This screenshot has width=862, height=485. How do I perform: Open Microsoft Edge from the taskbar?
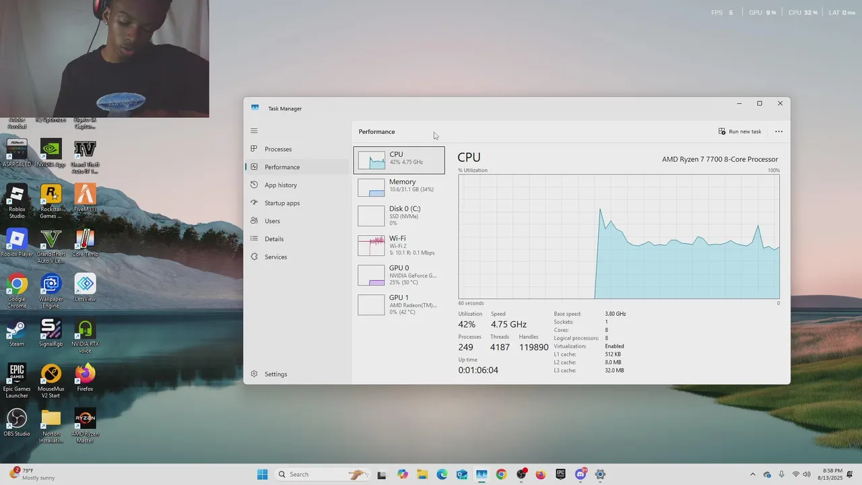point(442,474)
